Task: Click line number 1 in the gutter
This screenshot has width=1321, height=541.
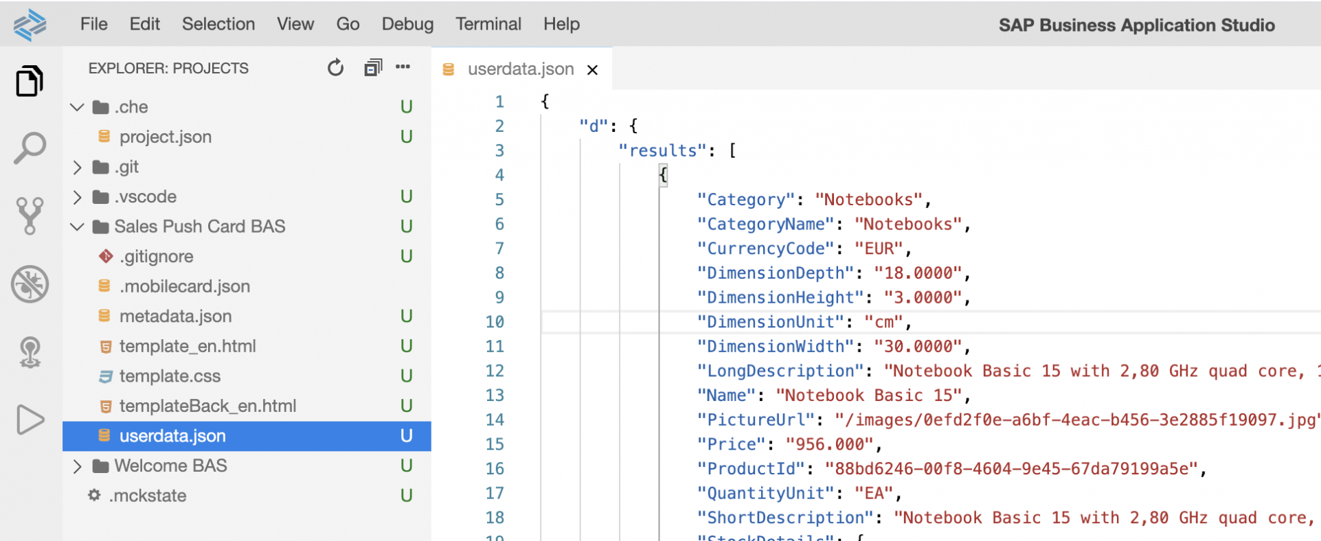Action: point(499,102)
